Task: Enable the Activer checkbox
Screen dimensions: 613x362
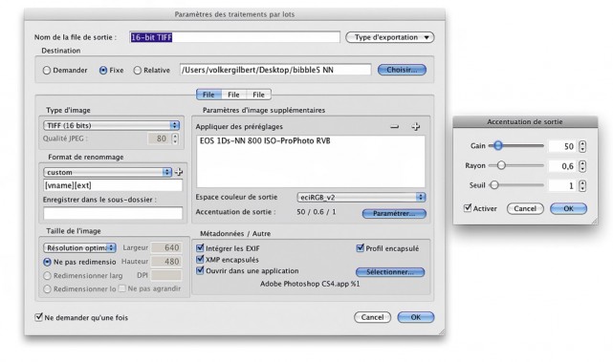Action: click(x=468, y=208)
